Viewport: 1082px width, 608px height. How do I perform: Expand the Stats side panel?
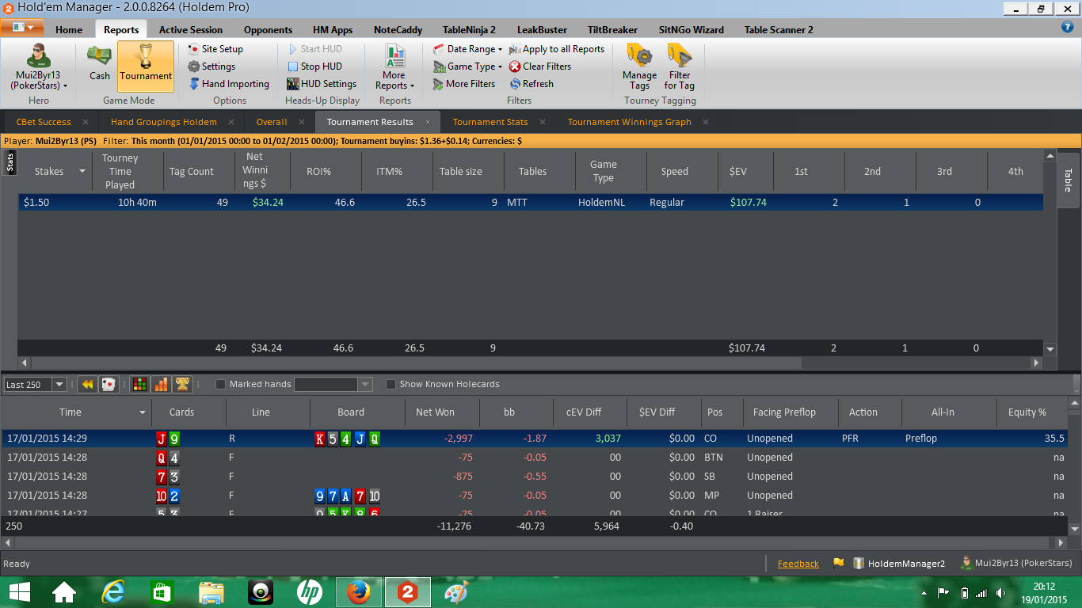click(10, 164)
